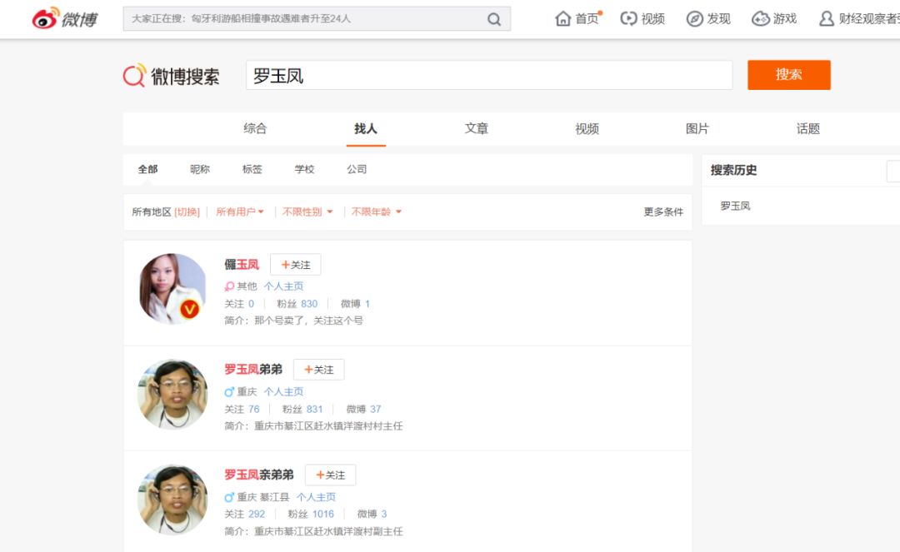Open the 首页 home icon
900x552 pixels.
click(x=564, y=17)
